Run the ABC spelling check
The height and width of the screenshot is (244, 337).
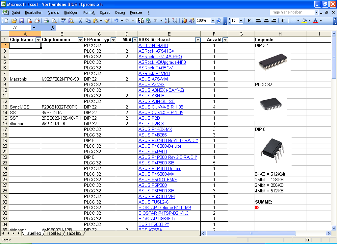coord(63,21)
